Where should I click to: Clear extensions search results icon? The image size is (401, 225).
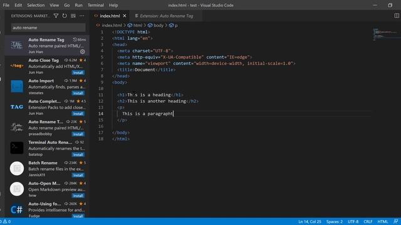coord(73,16)
